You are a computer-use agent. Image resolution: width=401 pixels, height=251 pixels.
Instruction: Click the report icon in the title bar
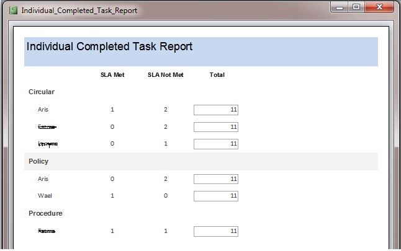click(13, 11)
